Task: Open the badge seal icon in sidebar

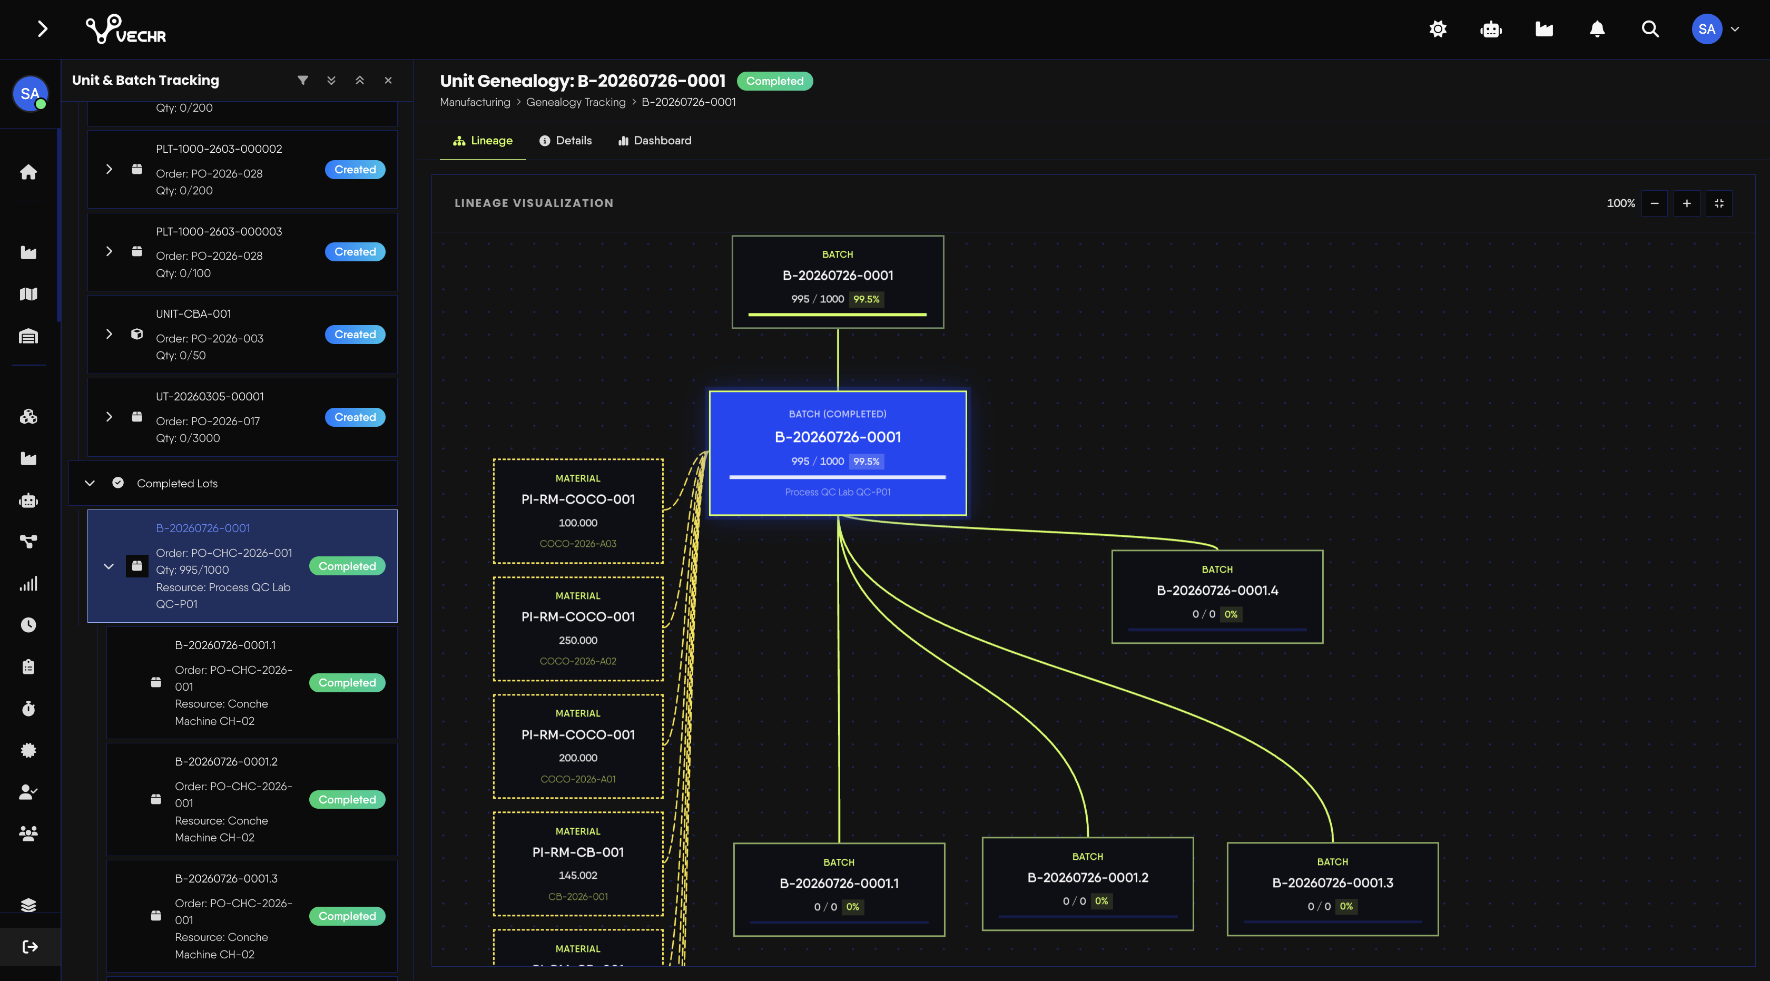Action: click(28, 750)
